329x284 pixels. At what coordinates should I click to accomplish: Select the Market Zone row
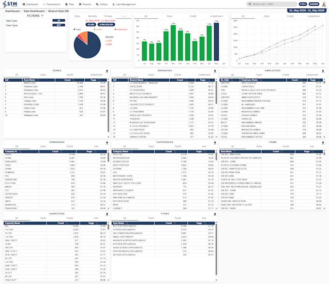coord(55,83)
